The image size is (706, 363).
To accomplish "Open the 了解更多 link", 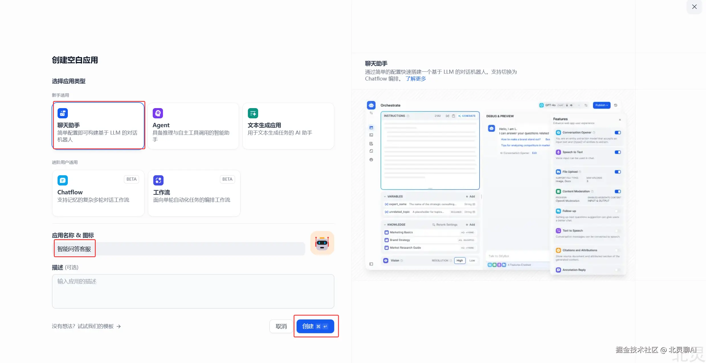I will [x=416, y=79].
